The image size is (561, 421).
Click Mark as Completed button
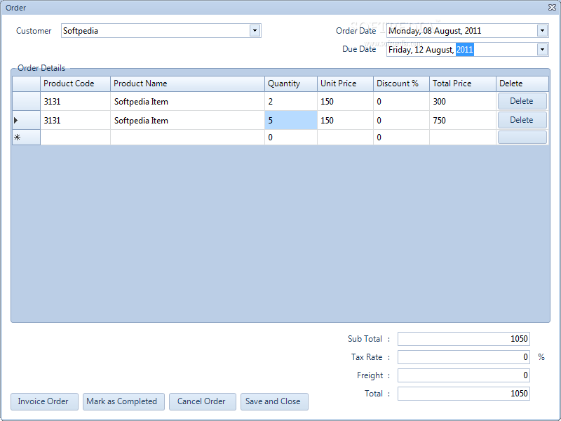pyautogui.click(x=123, y=401)
